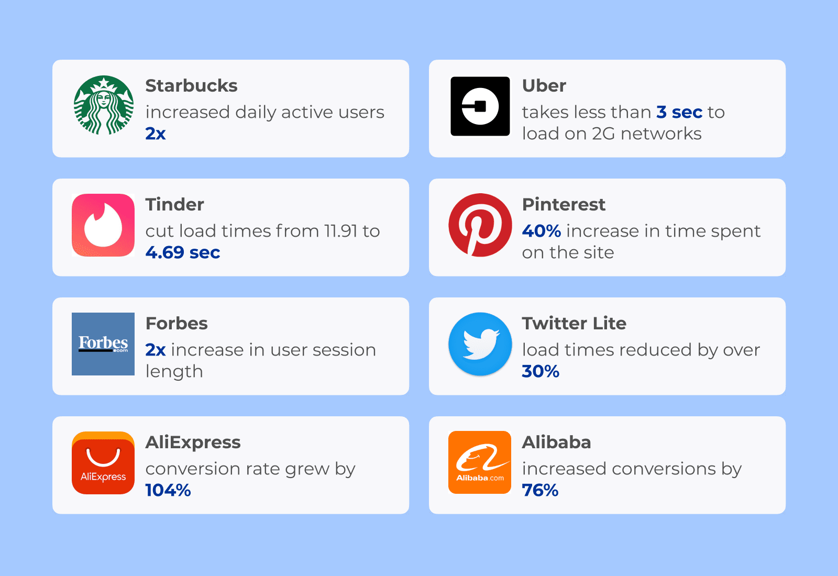Screen dimensions: 838x576
Task: Select the Tinder heading
Action: (174, 204)
